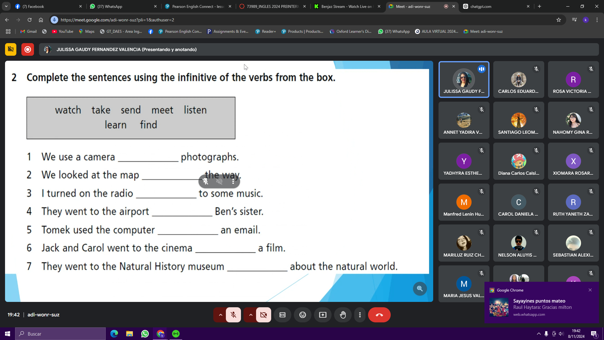Open the emoji reactions button
This screenshot has height=340, width=604.
(303, 315)
